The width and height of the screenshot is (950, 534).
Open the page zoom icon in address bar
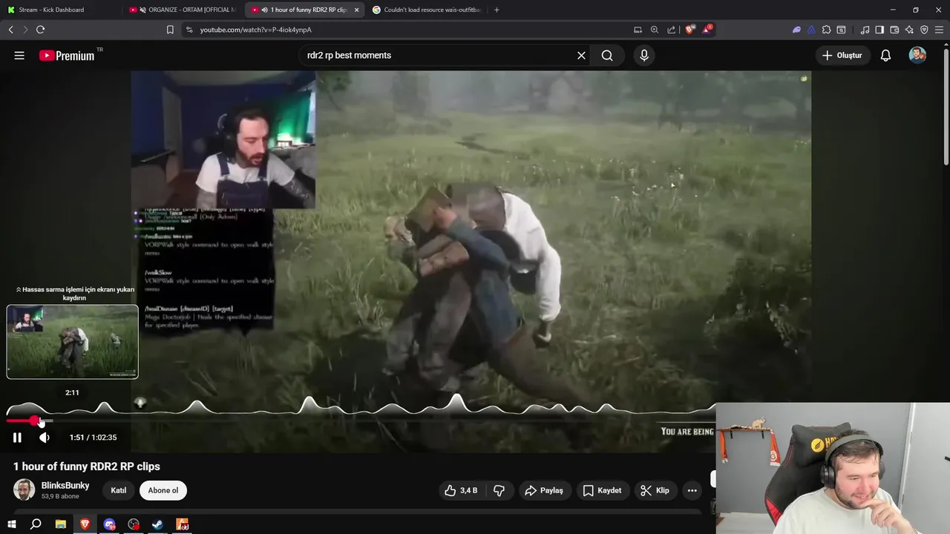click(655, 30)
